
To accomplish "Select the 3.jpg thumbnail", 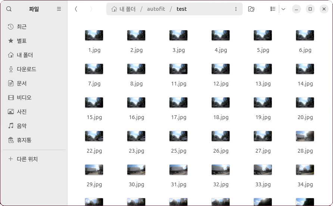I will coord(178,35).
